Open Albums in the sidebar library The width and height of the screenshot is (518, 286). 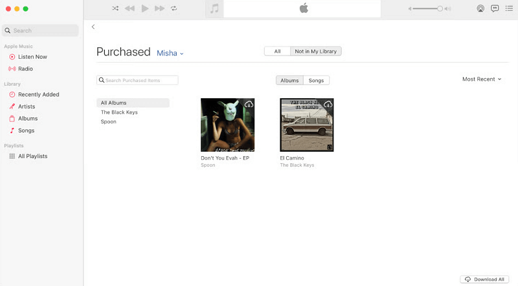point(28,118)
